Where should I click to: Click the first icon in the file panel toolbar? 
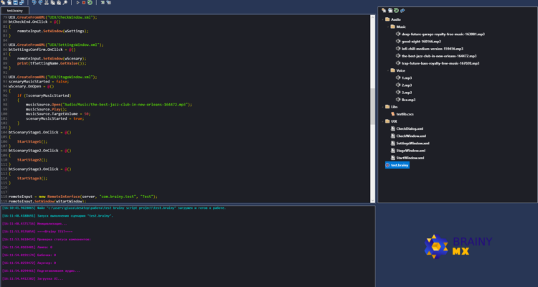[384, 11]
